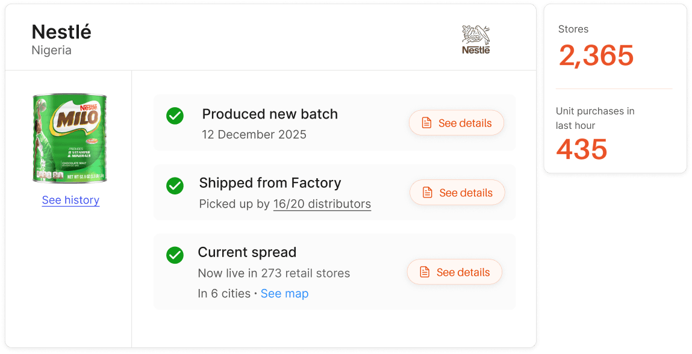This screenshot has width=692, height=354.
Task: Click the Now live in 273 retail stores text
Action: pyautogui.click(x=274, y=273)
